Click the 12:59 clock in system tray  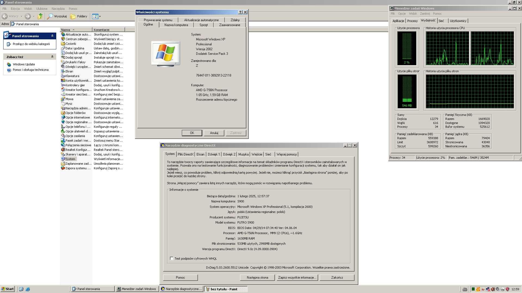[515, 289]
